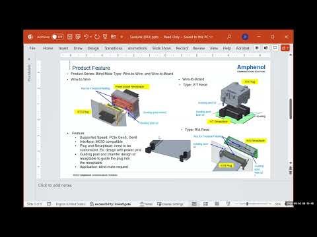Screen dimensions: 317x237
Task: Click 'Supported Speed: PCIe Gen5, Gen6' bullet
Action: pyautogui.click(x=108, y=138)
